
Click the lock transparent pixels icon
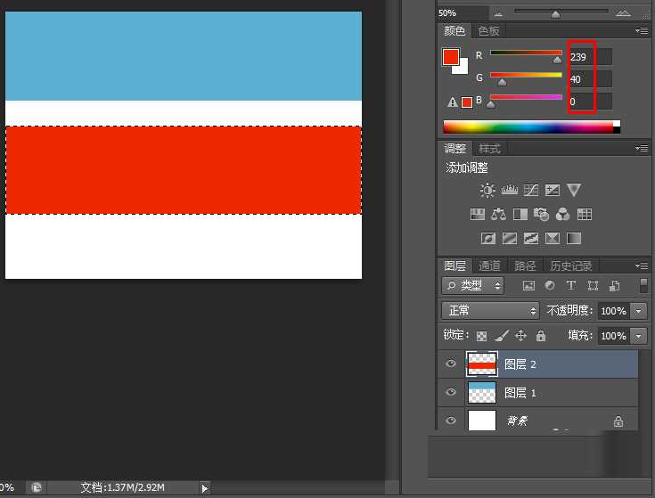(482, 336)
